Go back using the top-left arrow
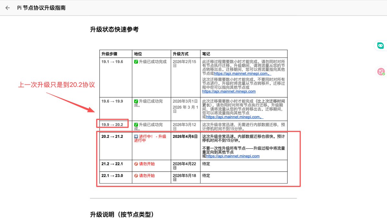Image resolution: width=387 pixels, height=218 pixels. pyautogui.click(x=7, y=8)
